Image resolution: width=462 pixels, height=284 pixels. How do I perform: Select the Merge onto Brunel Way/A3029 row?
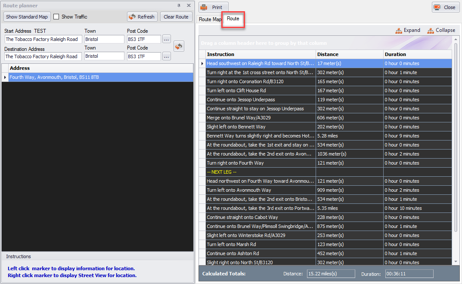pos(329,118)
